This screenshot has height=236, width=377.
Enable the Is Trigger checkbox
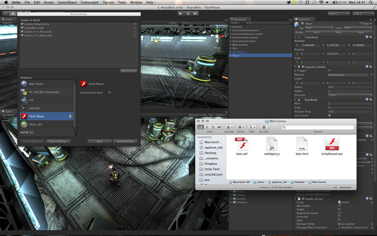[329, 70]
